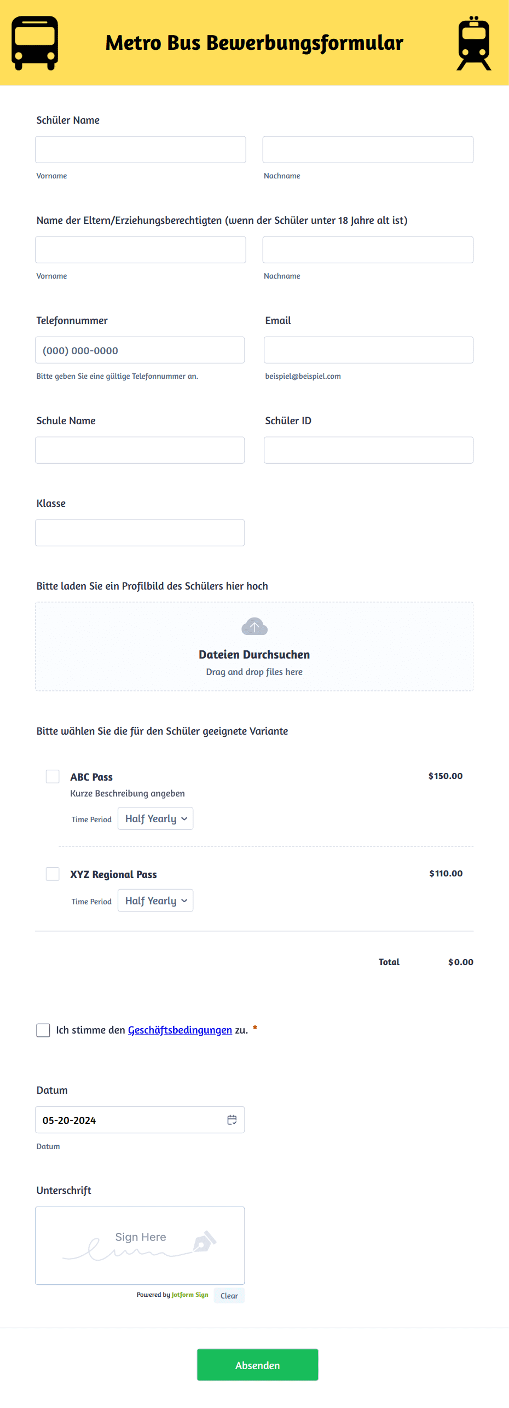Image resolution: width=509 pixels, height=1408 pixels.
Task: Click the pen icon in signature box
Action: coord(205,1241)
